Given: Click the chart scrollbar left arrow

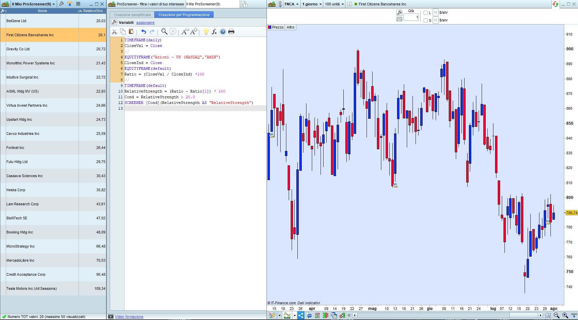Looking at the screenshot, I should pyautogui.click(x=354, y=315).
